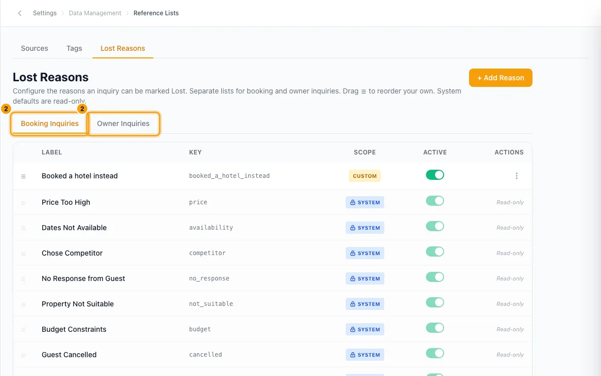The image size is (601, 376).
Task: Click SYSTEM lock badge for Property Not Suitable
Action: pos(365,304)
